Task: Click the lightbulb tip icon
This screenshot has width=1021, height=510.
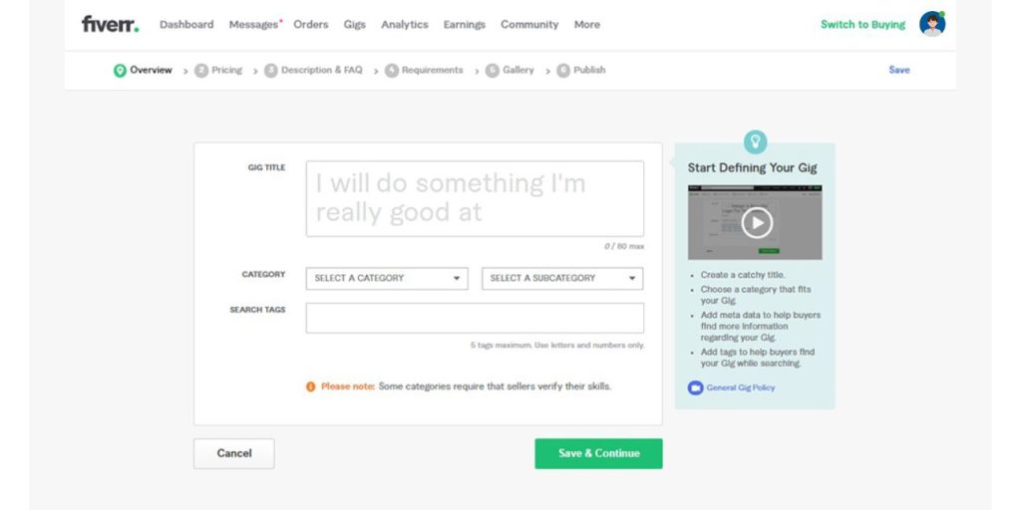Action: point(755,141)
